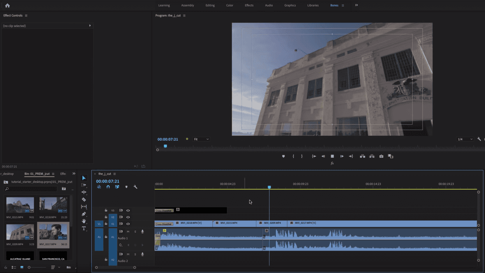The height and width of the screenshot is (273, 485).
Task: Toggle lock on V2 track
Action: tap(106, 217)
